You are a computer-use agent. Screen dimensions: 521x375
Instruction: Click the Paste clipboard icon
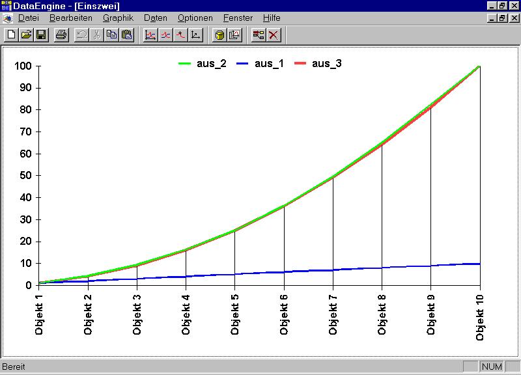[x=126, y=35]
